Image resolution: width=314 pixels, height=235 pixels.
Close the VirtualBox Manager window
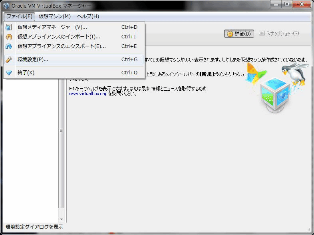[302, 4]
